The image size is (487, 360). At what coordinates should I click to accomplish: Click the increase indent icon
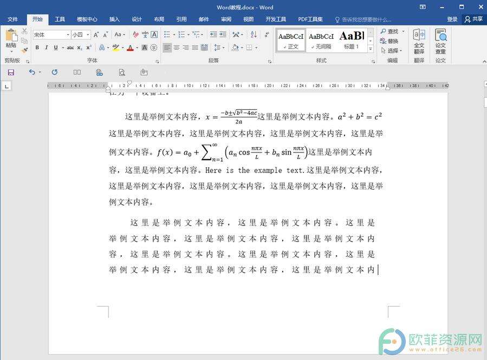(x=223, y=35)
